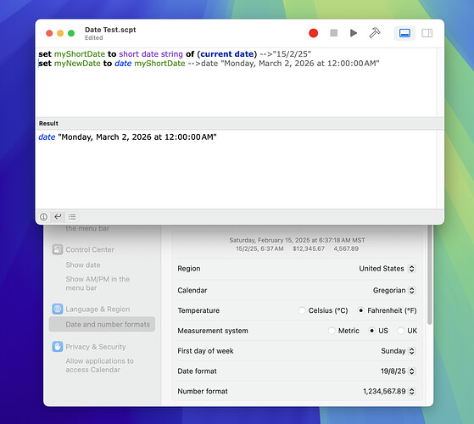The width and height of the screenshot is (474, 424).
Task: Open the Calendar dropdown showing Gregorian
Action: (394, 290)
